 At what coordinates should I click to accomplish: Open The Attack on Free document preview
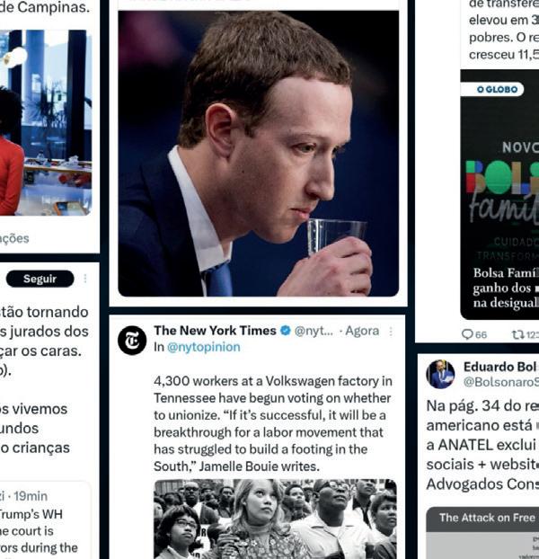[x=482, y=533]
